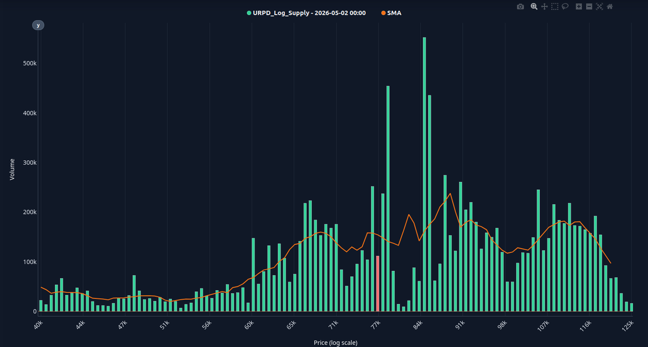Click the '500k' y-axis tick label

pos(29,63)
